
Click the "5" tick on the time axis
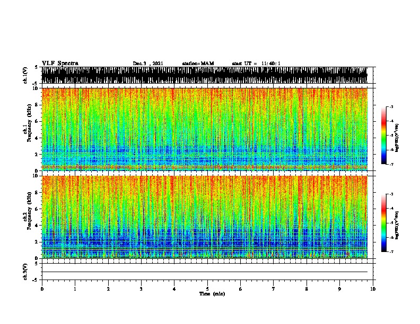click(207, 289)
